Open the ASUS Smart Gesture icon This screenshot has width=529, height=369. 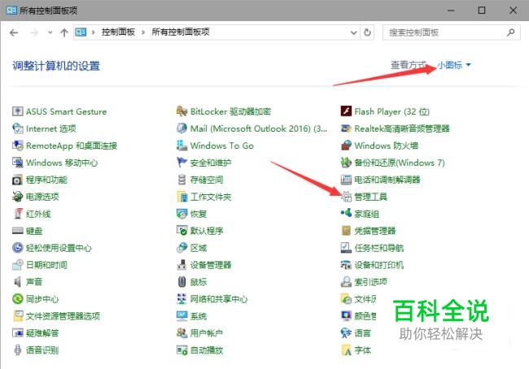18,111
